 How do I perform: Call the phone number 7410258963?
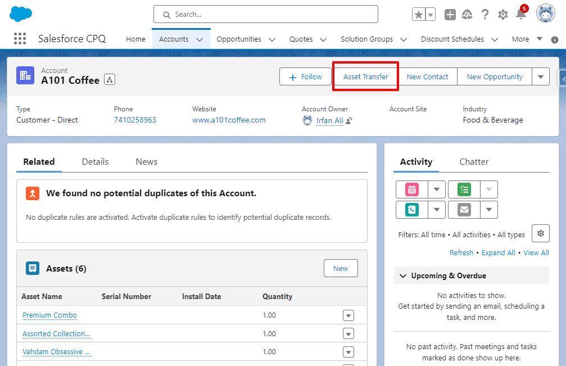(135, 120)
